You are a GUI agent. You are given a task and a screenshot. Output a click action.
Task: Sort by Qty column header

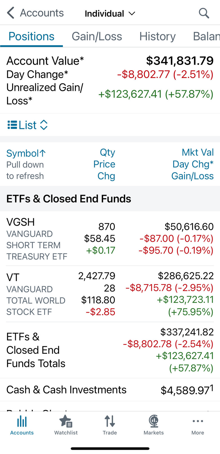coord(107,152)
